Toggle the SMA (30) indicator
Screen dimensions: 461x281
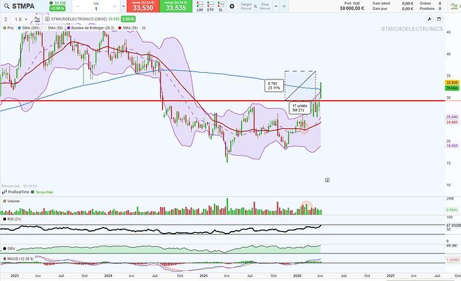coord(128,28)
